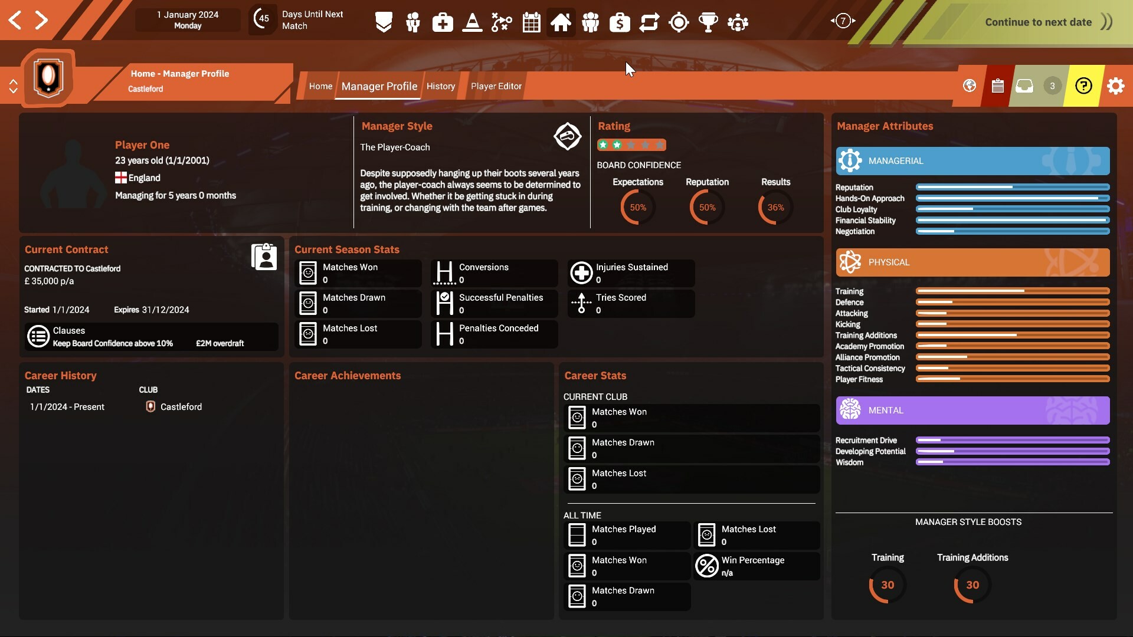Open the Scouting target icon

(x=679, y=22)
